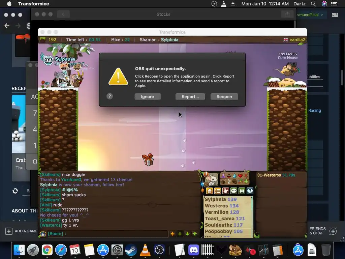Select the confetti emote
Screen dimensions: 345x259
pos(240,181)
